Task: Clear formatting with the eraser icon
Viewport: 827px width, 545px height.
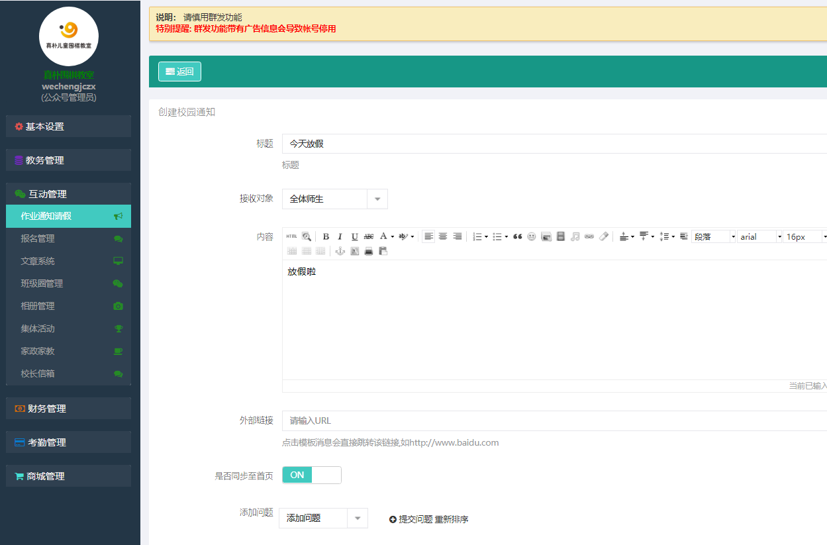Action: click(603, 236)
